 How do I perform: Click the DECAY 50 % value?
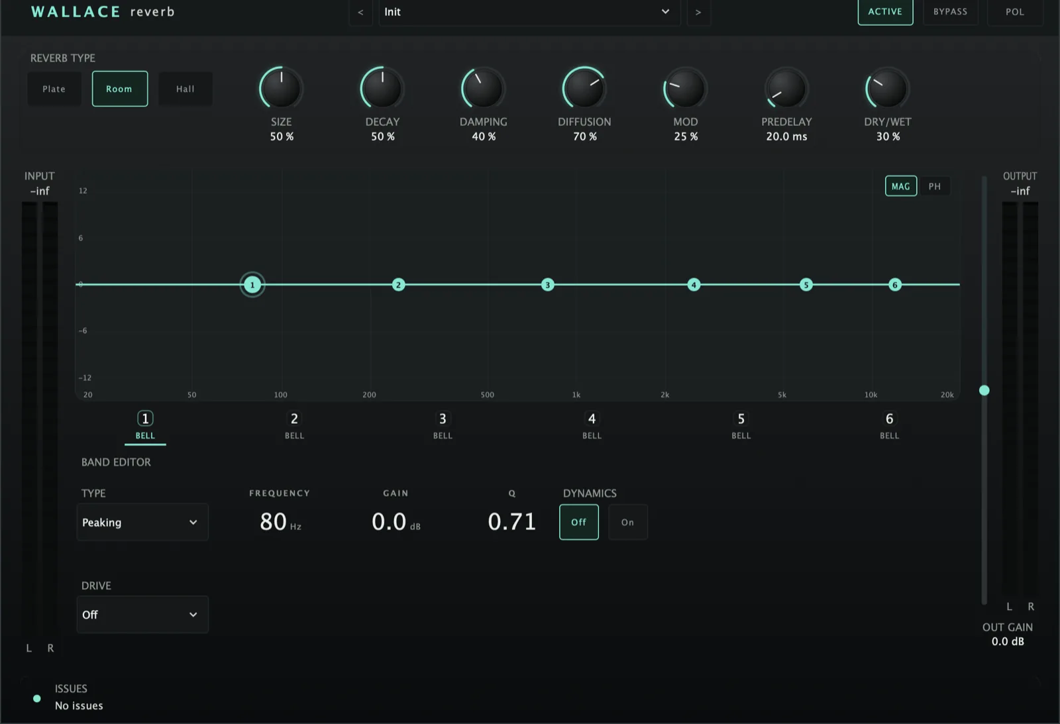383,136
